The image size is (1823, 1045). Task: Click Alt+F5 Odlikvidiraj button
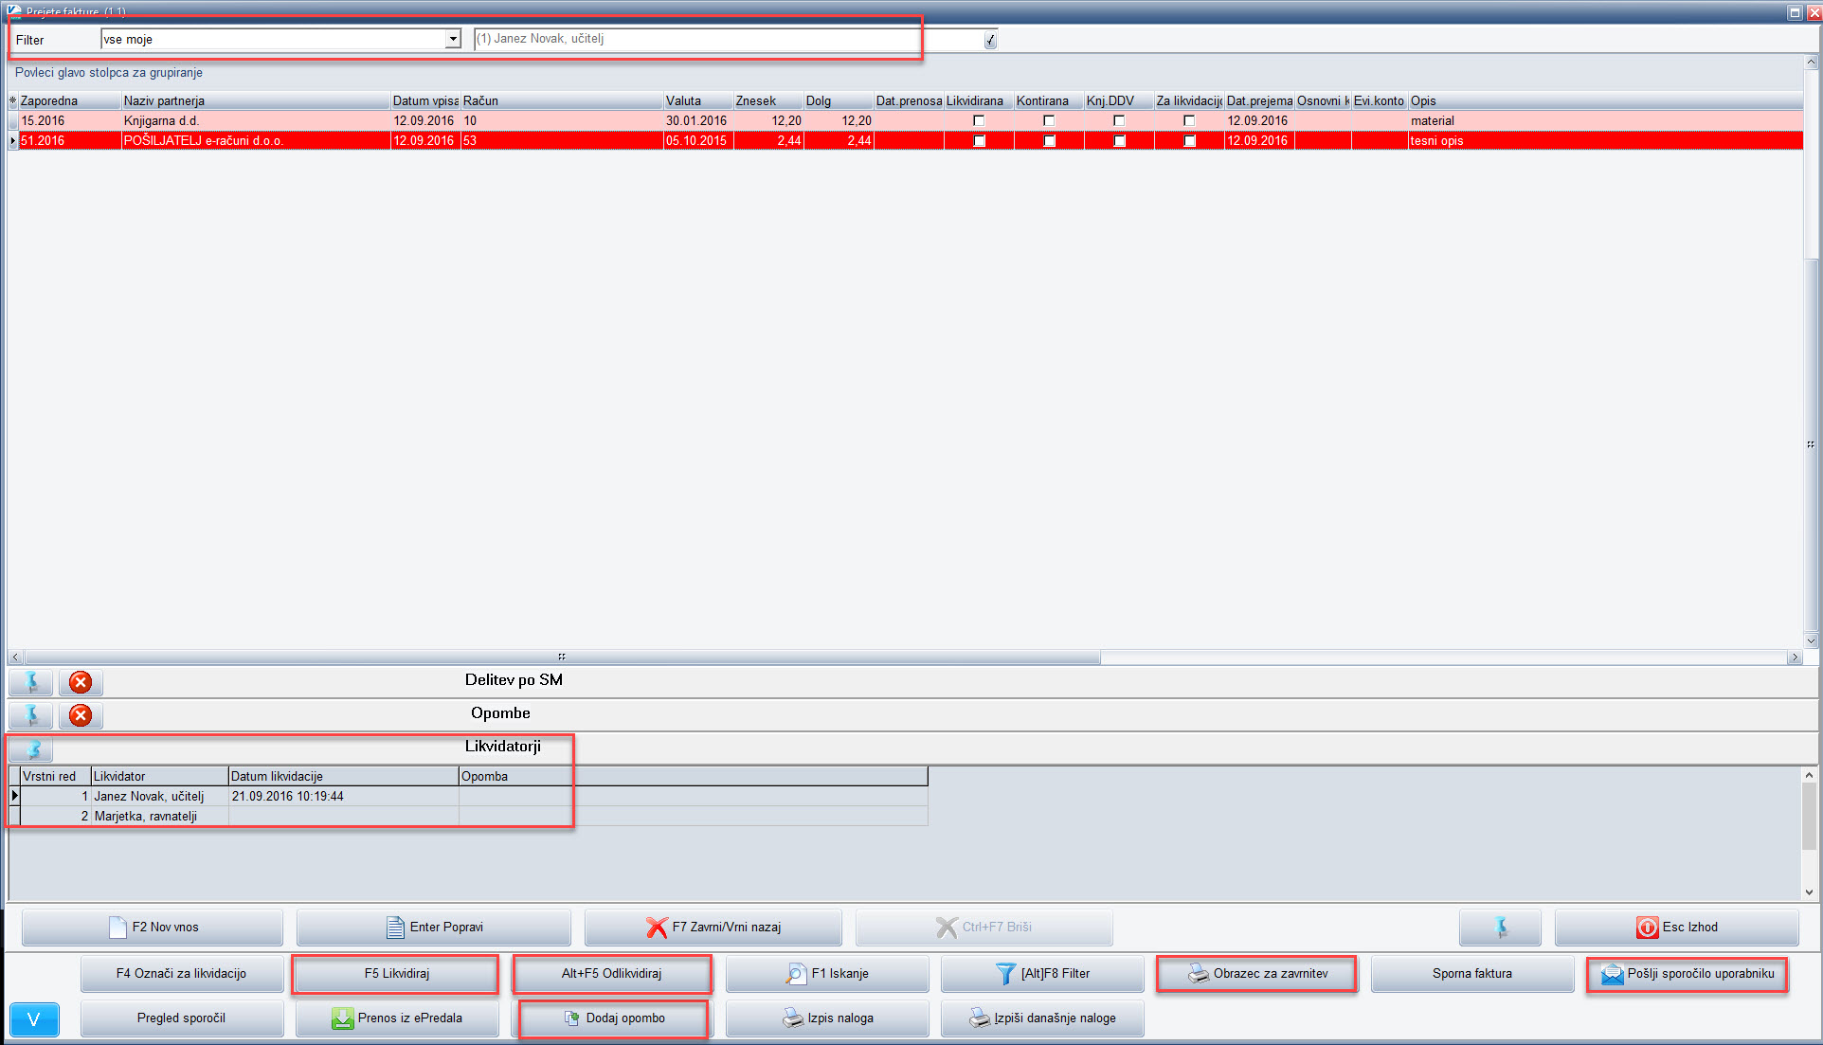coord(611,974)
